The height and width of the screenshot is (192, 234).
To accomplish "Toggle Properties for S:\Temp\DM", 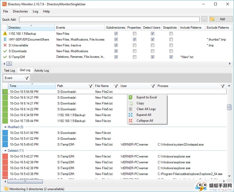I will (x=134, y=57).
